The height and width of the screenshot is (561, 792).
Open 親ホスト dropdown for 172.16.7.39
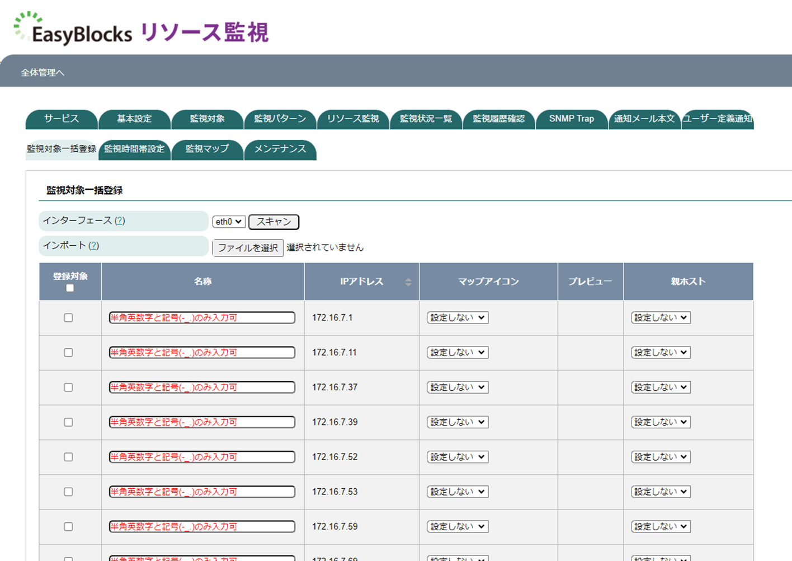661,422
